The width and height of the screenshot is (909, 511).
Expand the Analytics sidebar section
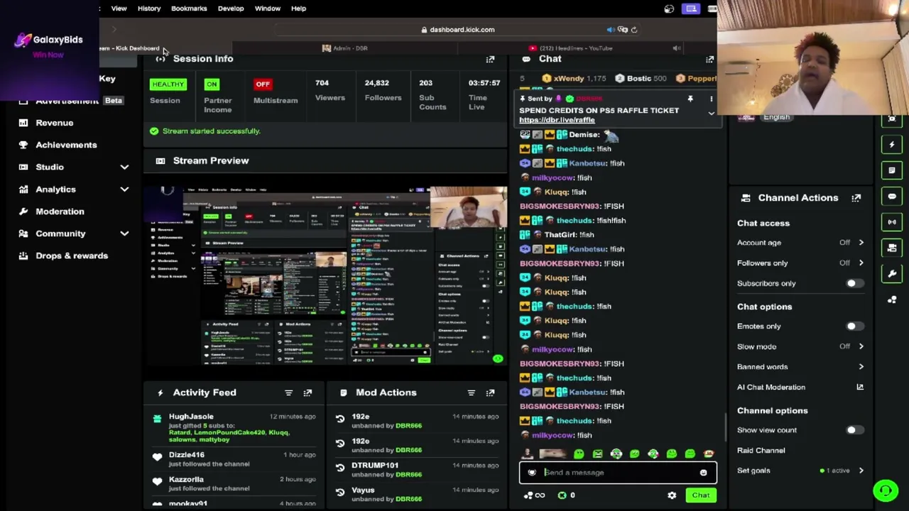click(124, 189)
